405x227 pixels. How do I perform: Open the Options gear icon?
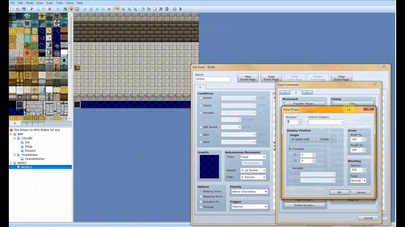175,9
